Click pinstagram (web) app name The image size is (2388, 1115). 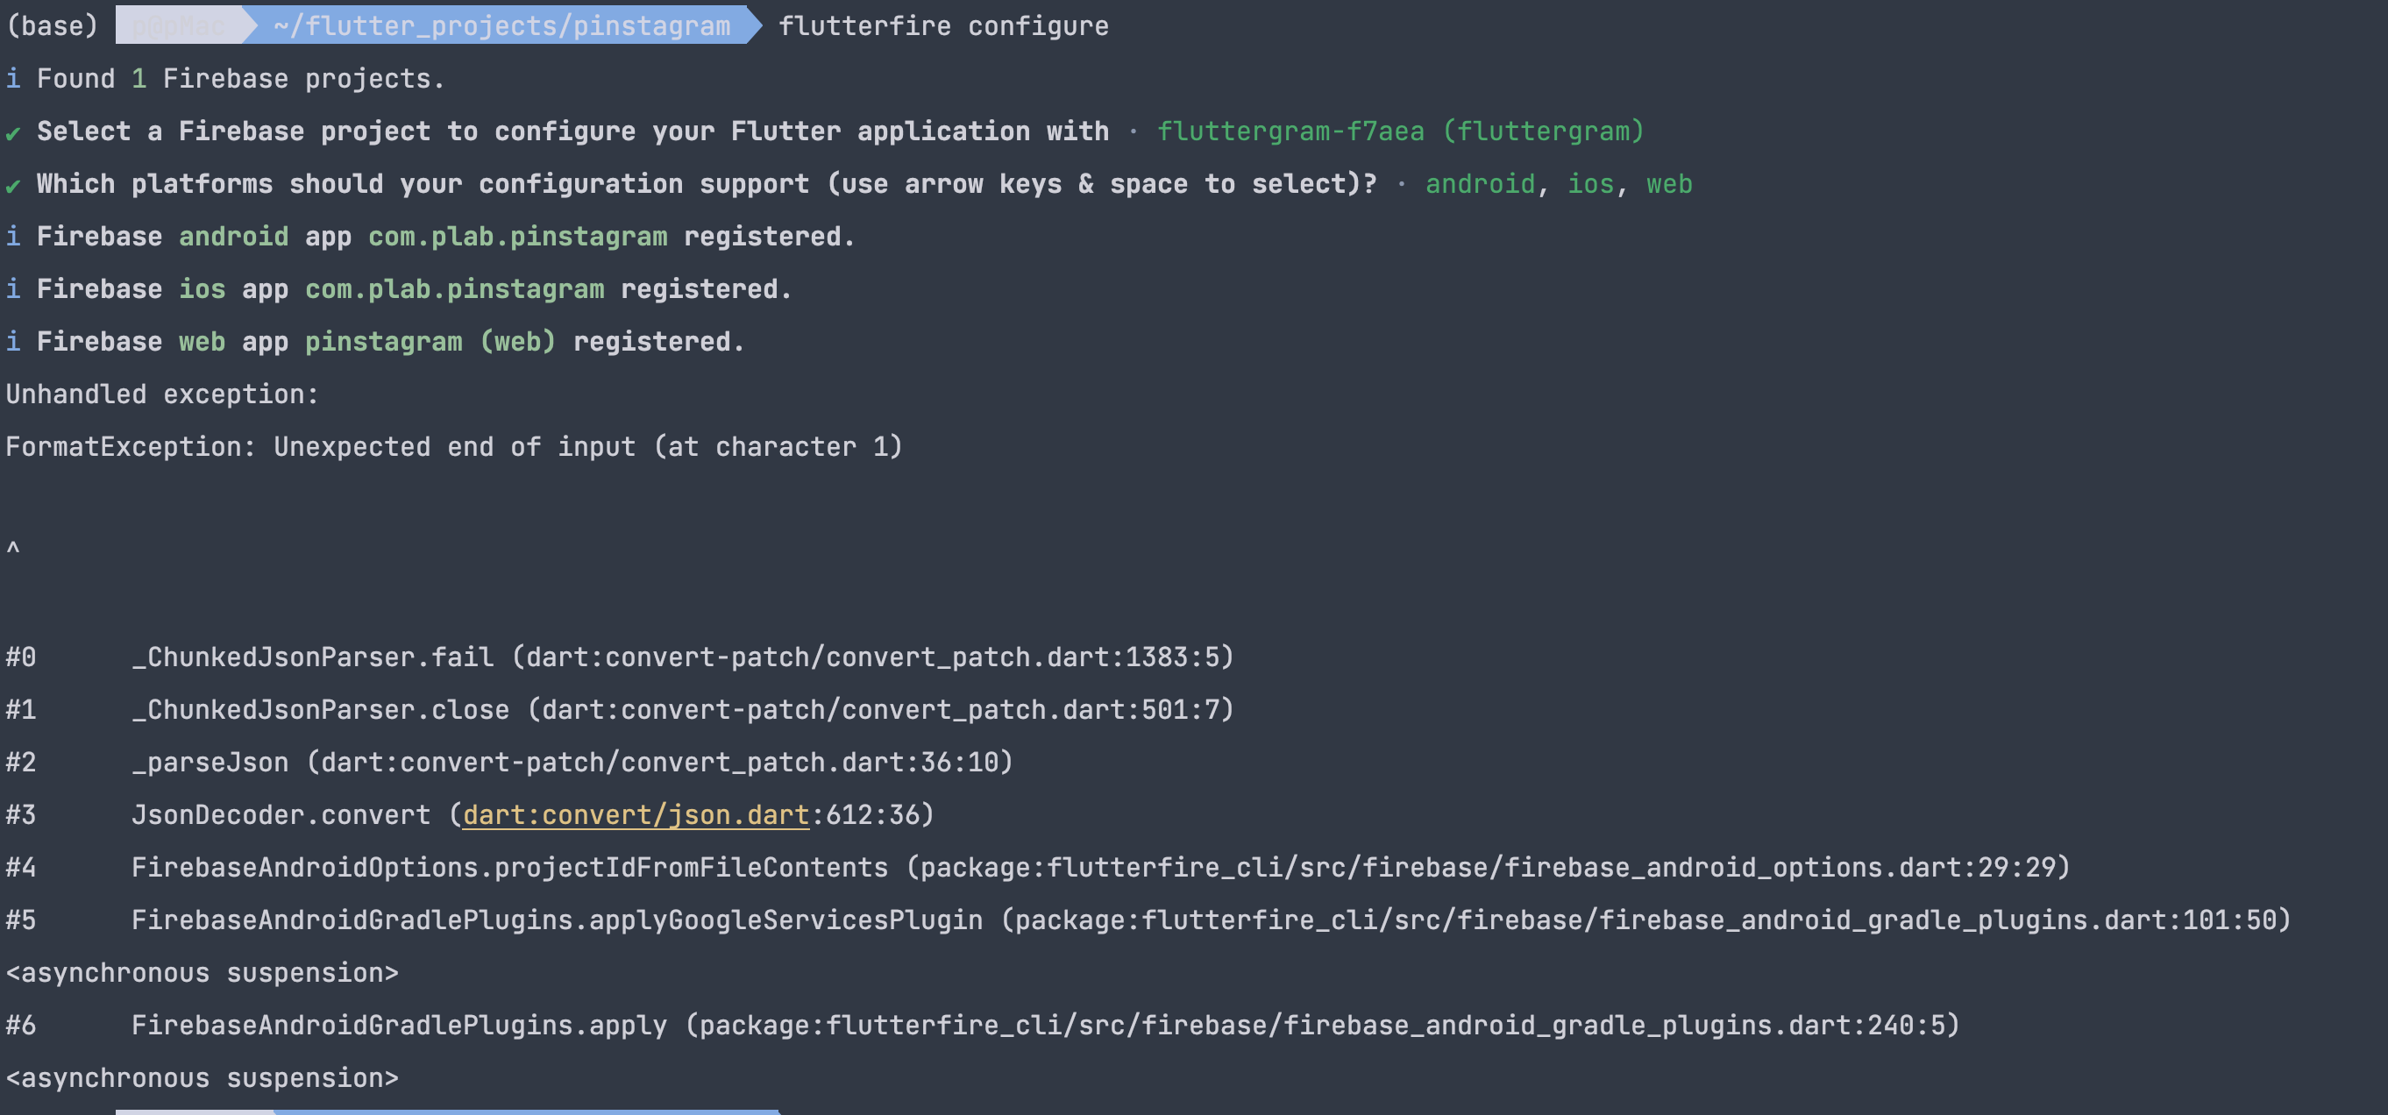(x=430, y=342)
